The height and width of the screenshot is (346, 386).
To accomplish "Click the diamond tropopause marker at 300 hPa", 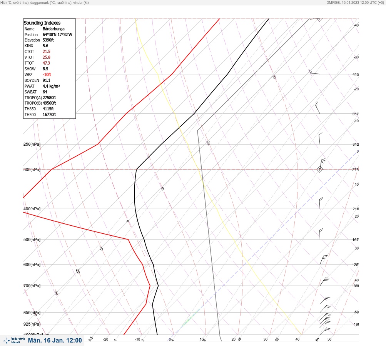I will pos(320,169).
